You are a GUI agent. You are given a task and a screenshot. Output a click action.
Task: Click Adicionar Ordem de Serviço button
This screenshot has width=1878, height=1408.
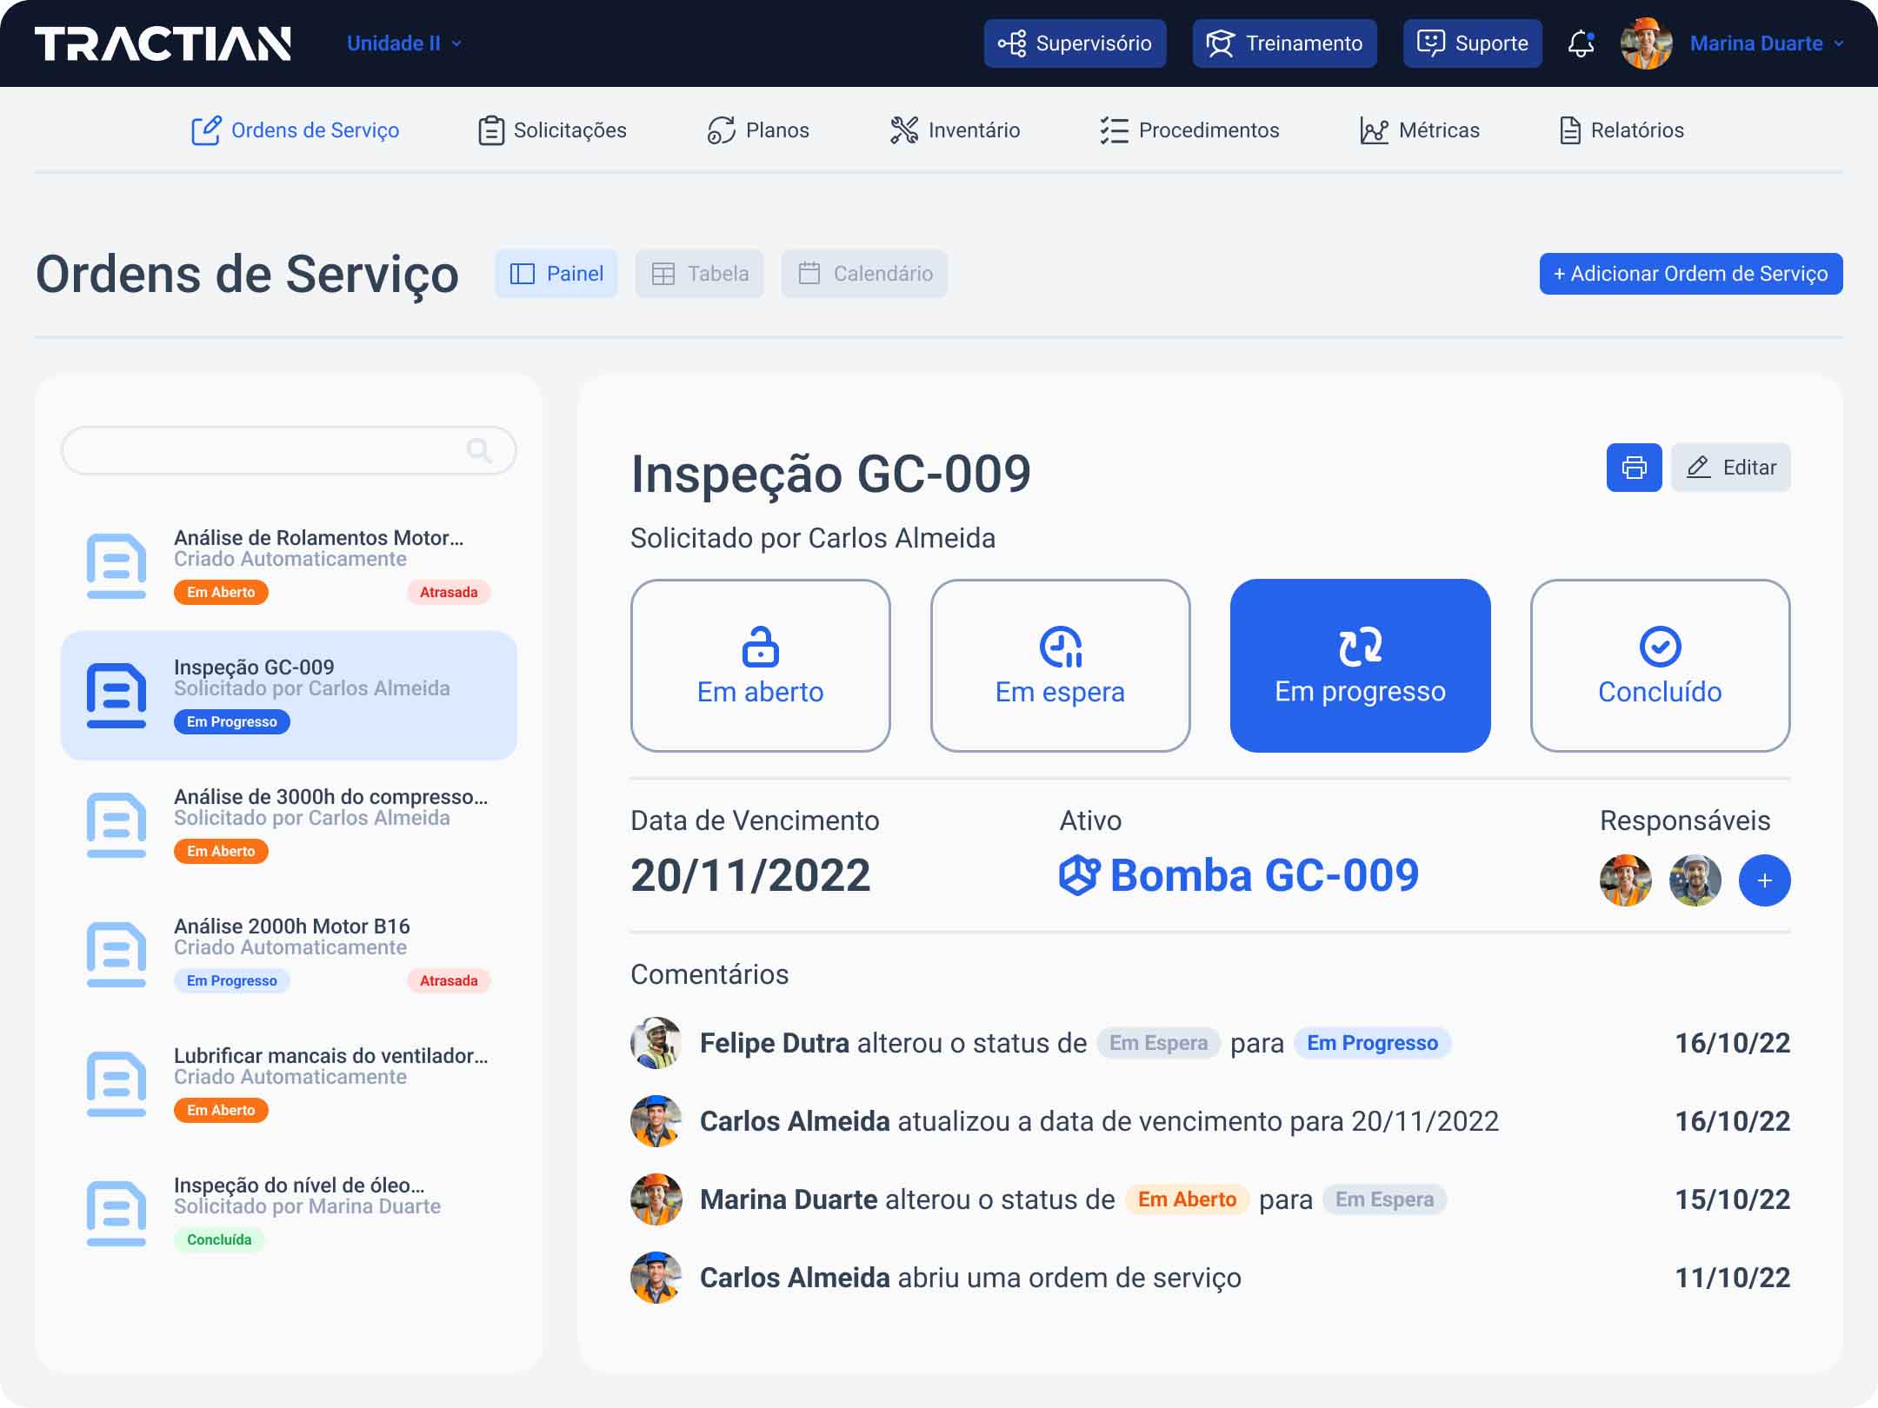click(x=1690, y=274)
